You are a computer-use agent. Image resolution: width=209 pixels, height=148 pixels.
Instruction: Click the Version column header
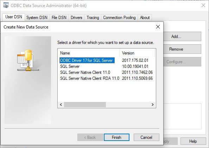tap(137, 53)
